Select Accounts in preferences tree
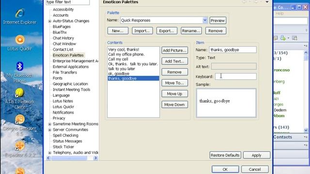This screenshot has height=174, width=310. (61, 15)
